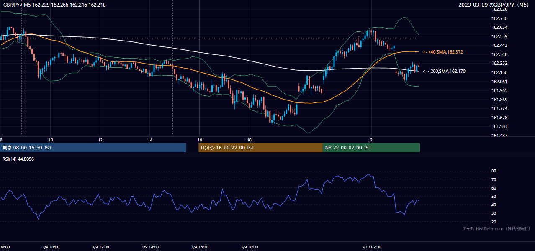The height and width of the screenshot is (251, 535).
Task: Click hour marker 12 below the price chart
Action: [x=100, y=140]
